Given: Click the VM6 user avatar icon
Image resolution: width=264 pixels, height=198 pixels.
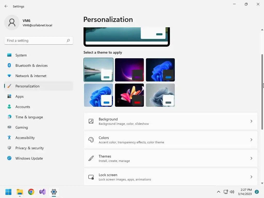Looking at the screenshot, I should click(12, 23).
